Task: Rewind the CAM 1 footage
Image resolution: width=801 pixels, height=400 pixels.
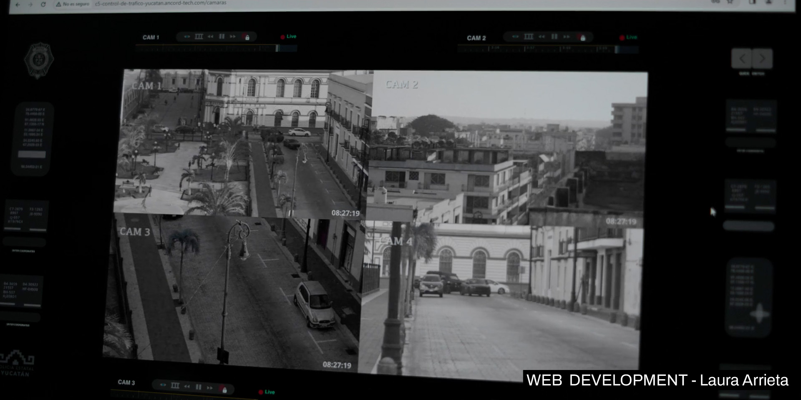Action: pyautogui.click(x=211, y=37)
